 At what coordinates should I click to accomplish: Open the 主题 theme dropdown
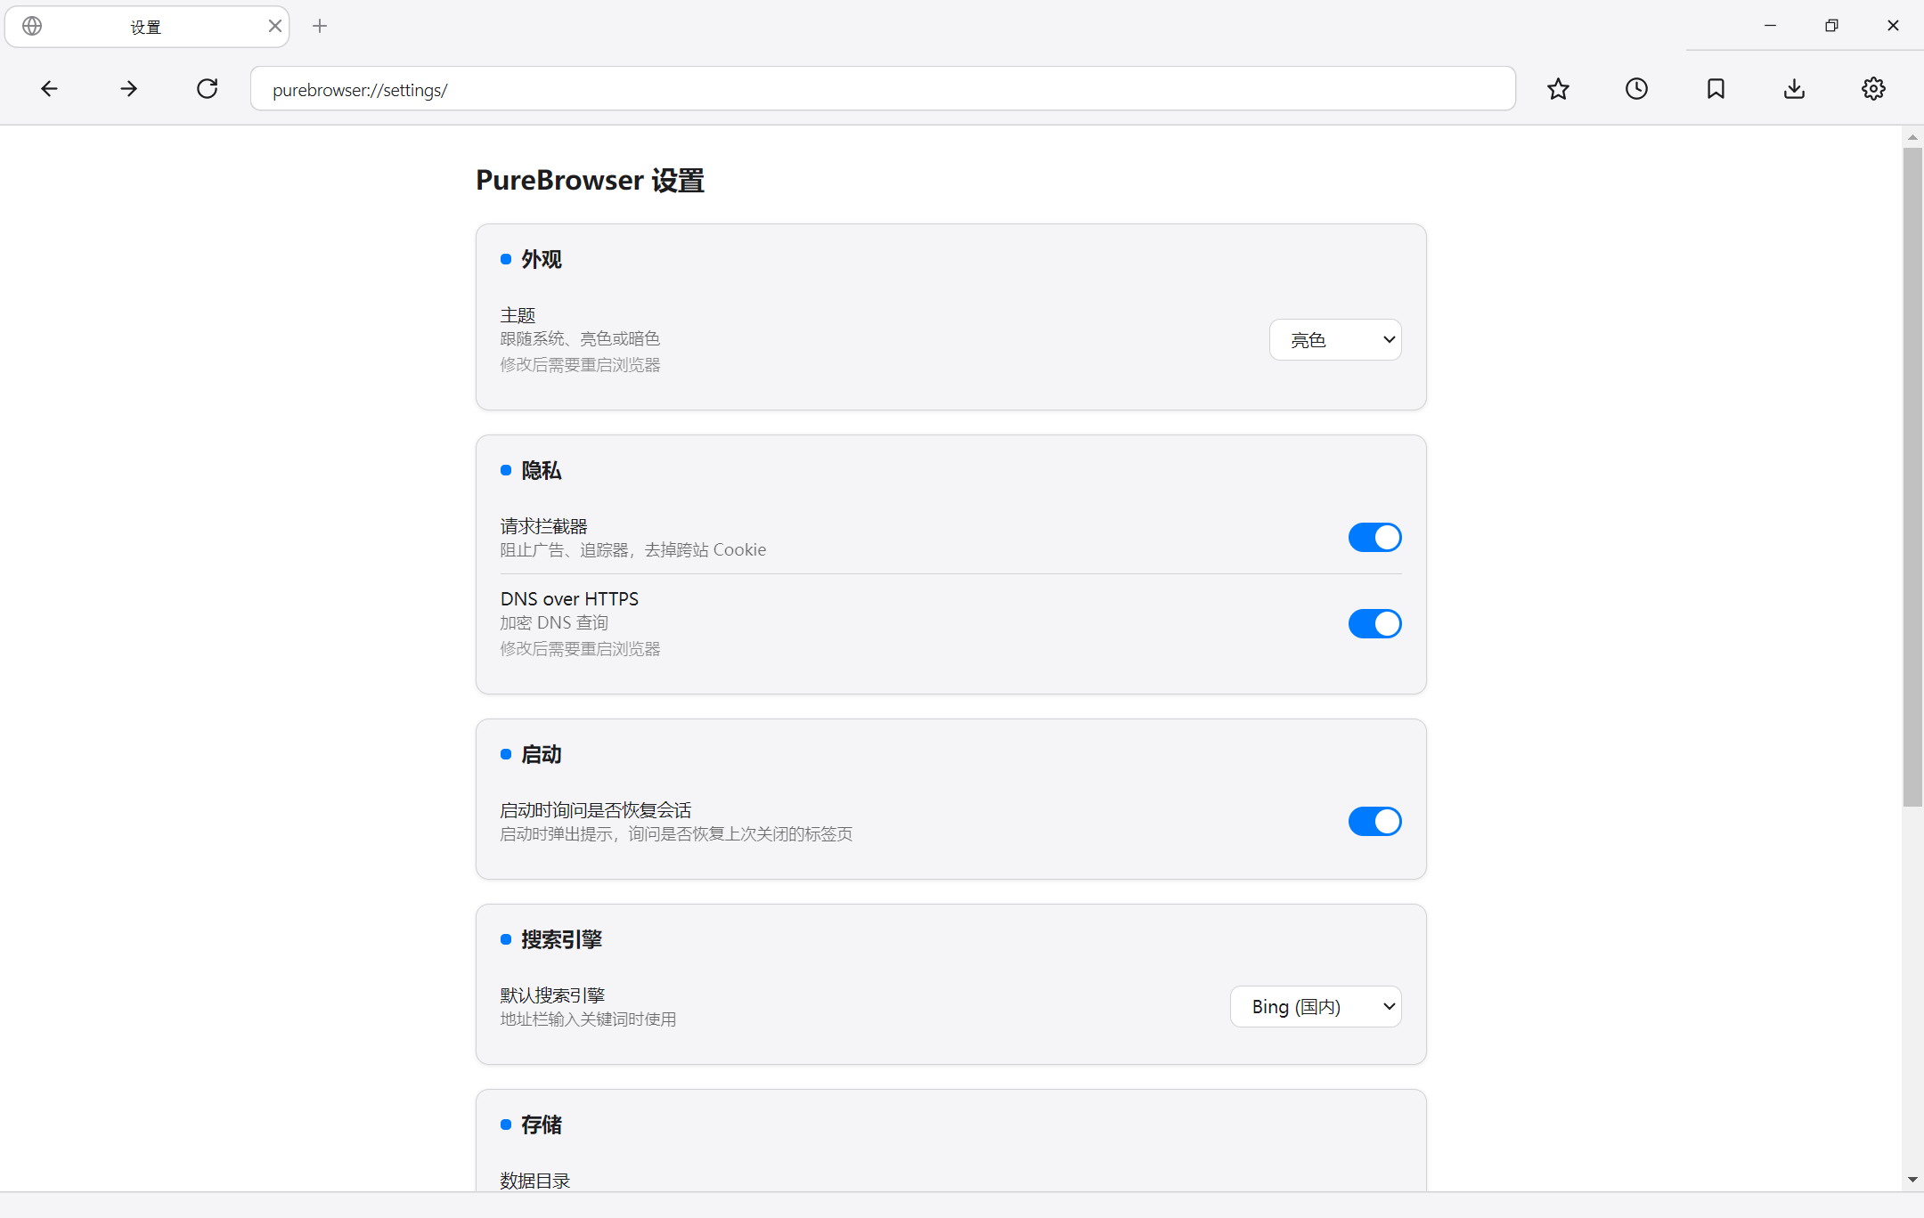[1335, 339]
